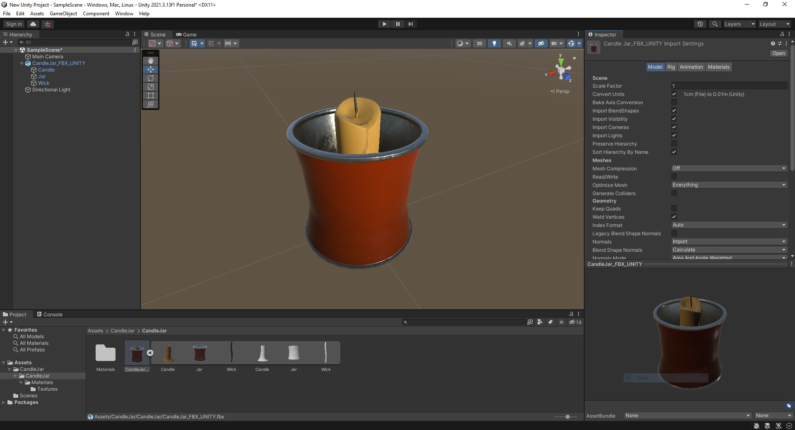Open the Console tab
Viewport: 795px width, 430px height.
[50, 315]
